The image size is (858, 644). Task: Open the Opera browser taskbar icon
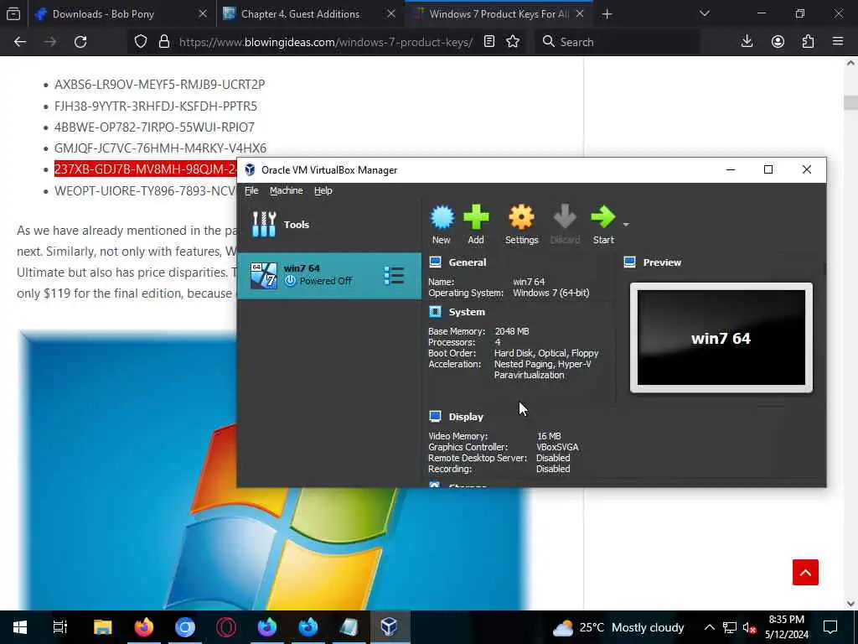pos(226,627)
